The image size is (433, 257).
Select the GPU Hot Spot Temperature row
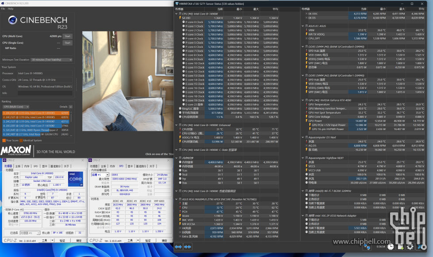point(365,113)
